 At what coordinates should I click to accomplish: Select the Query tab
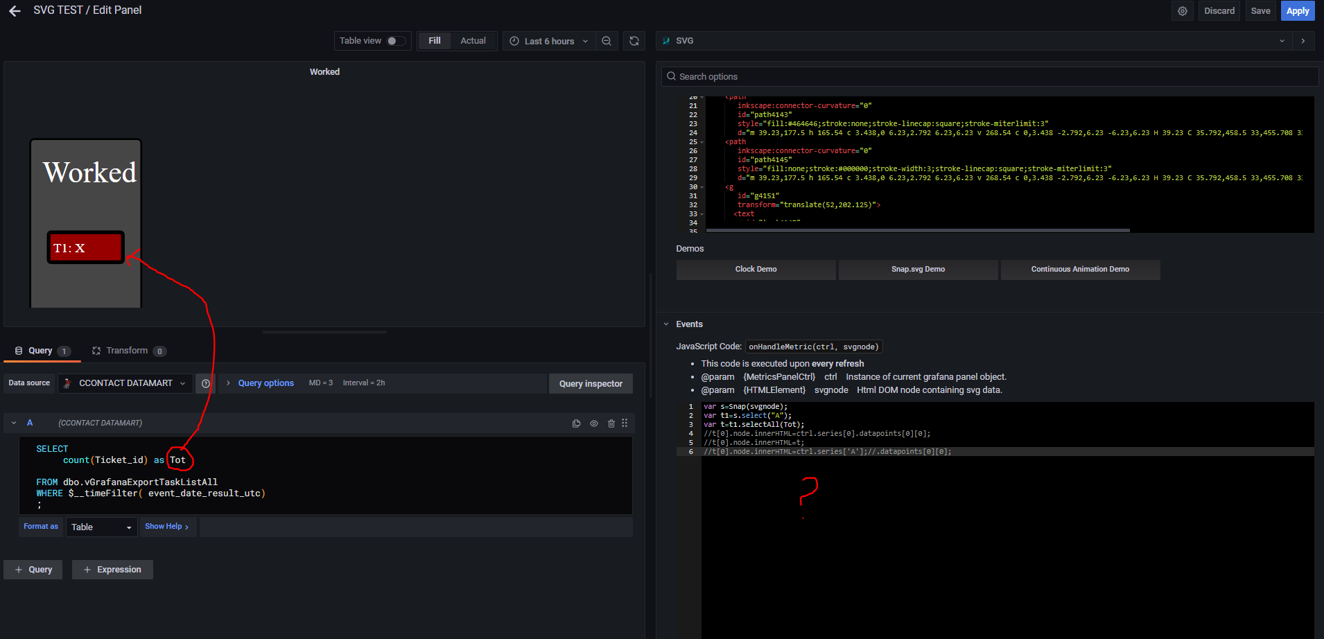tap(42, 351)
